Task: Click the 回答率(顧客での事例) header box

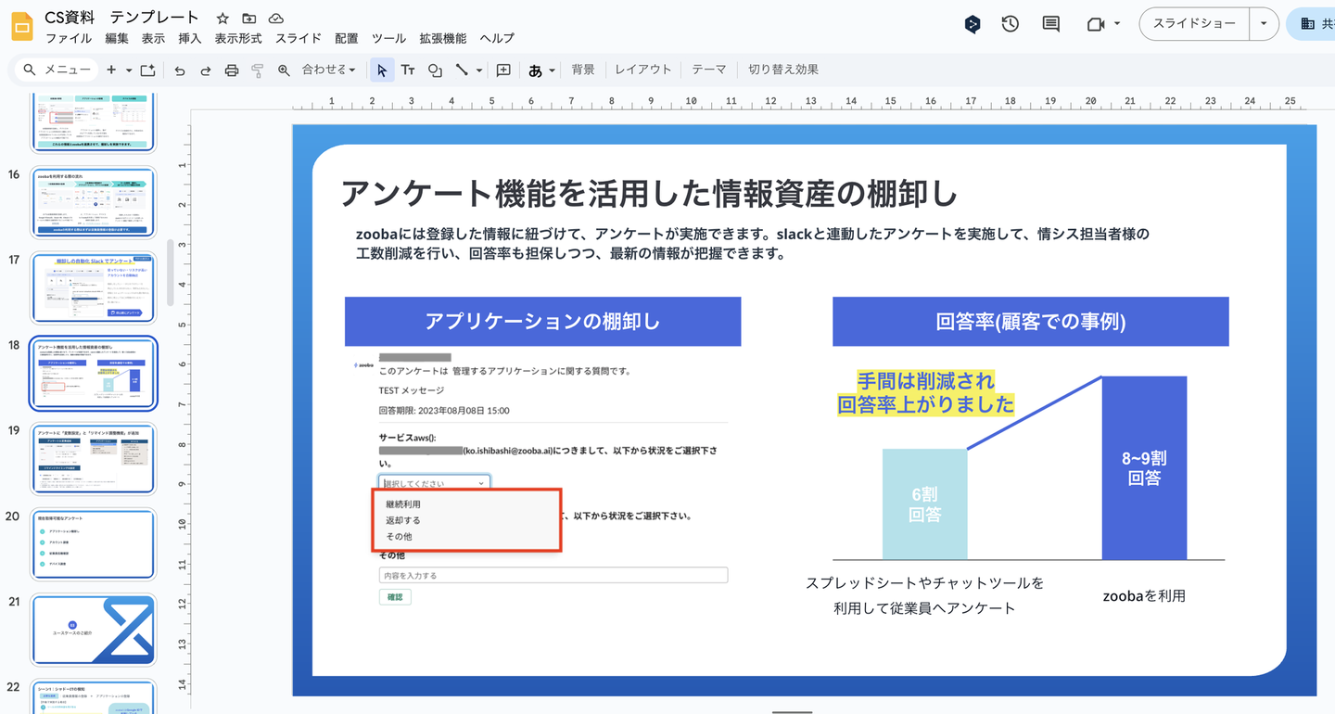Action: (x=1031, y=322)
